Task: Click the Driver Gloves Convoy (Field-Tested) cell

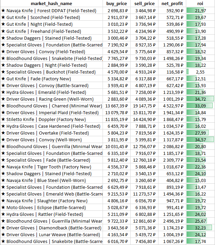Action: (x=51, y=52)
